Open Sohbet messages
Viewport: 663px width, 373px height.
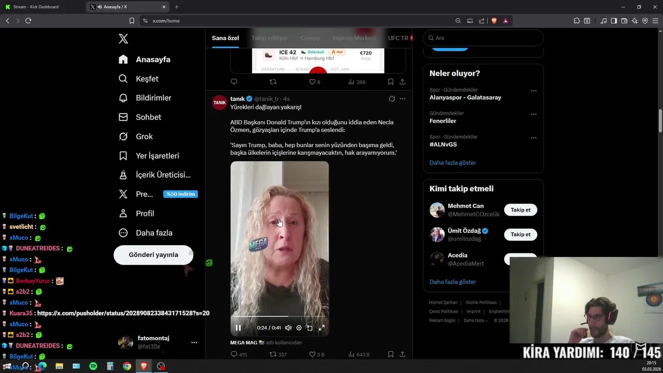pyautogui.click(x=140, y=117)
